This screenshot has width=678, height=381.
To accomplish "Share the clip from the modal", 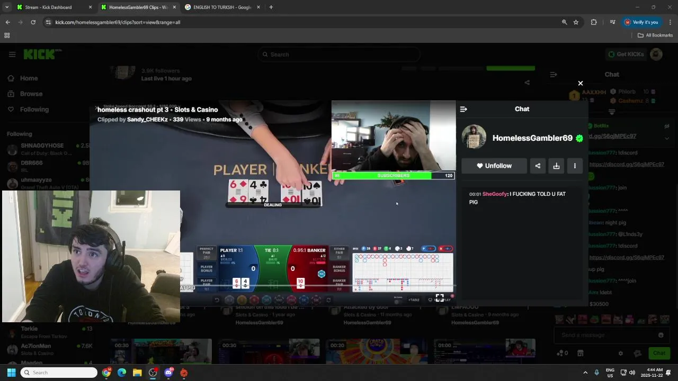I will 538,166.
